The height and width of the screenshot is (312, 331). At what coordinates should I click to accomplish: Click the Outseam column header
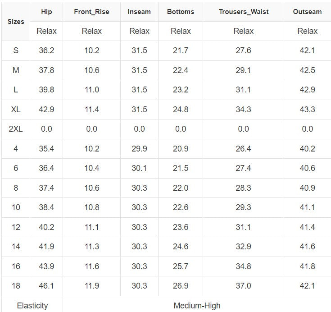pos(307,12)
